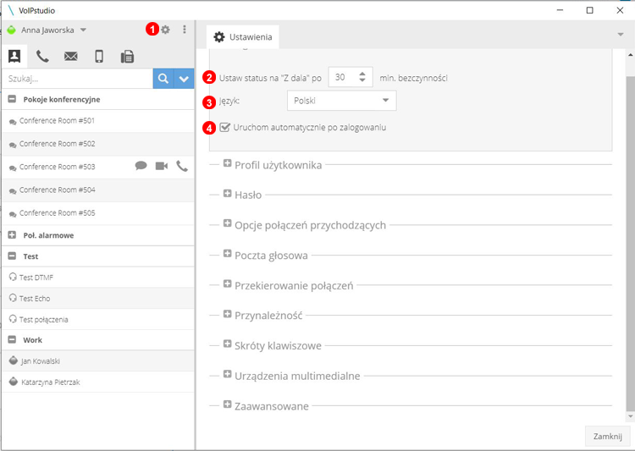Image resolution: width=635 pixels, height=451 pixels.
Task: Expand the Poł. alarmowe group
Action: [13, 235]
